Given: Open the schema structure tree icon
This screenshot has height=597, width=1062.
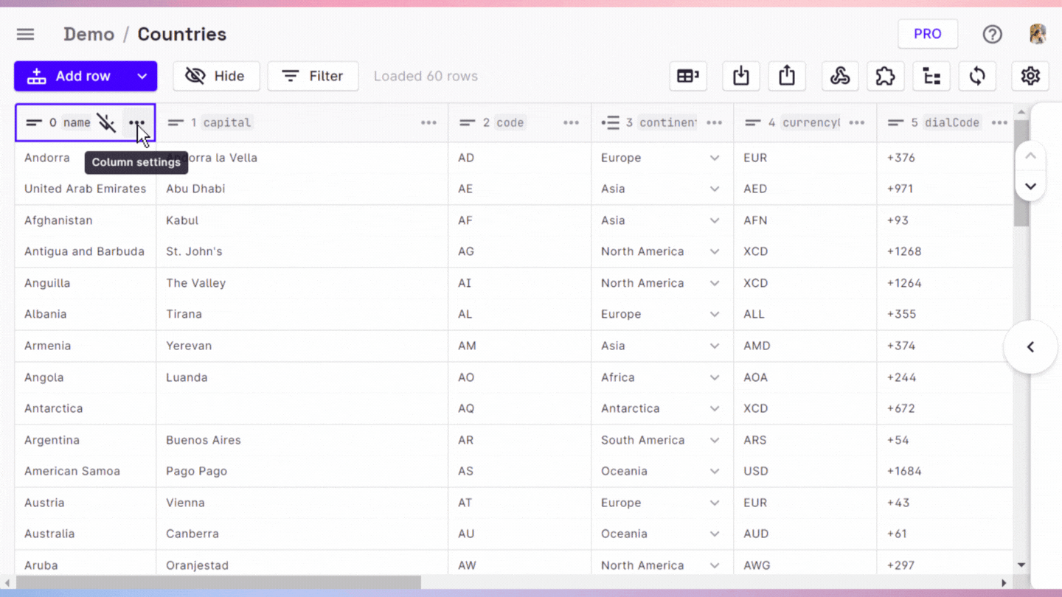Looking at the screenshot, I should pyautogui.click(x=931, y=76).
